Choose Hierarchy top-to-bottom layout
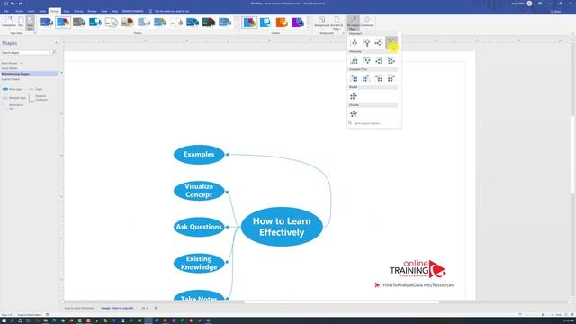The height and width of the screenshot is (324, 576). [354, 60]
